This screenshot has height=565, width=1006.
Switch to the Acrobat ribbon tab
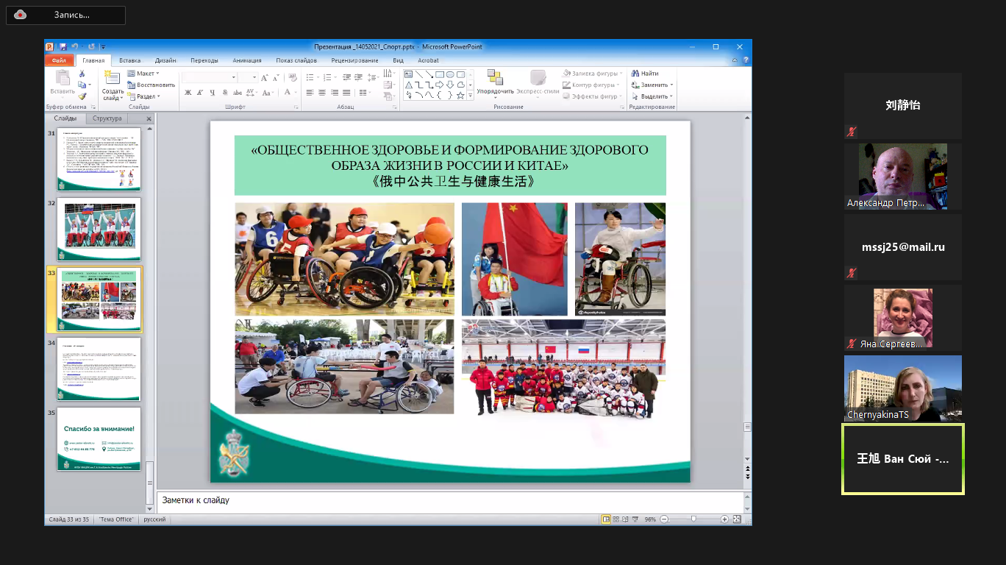(428, 60)
